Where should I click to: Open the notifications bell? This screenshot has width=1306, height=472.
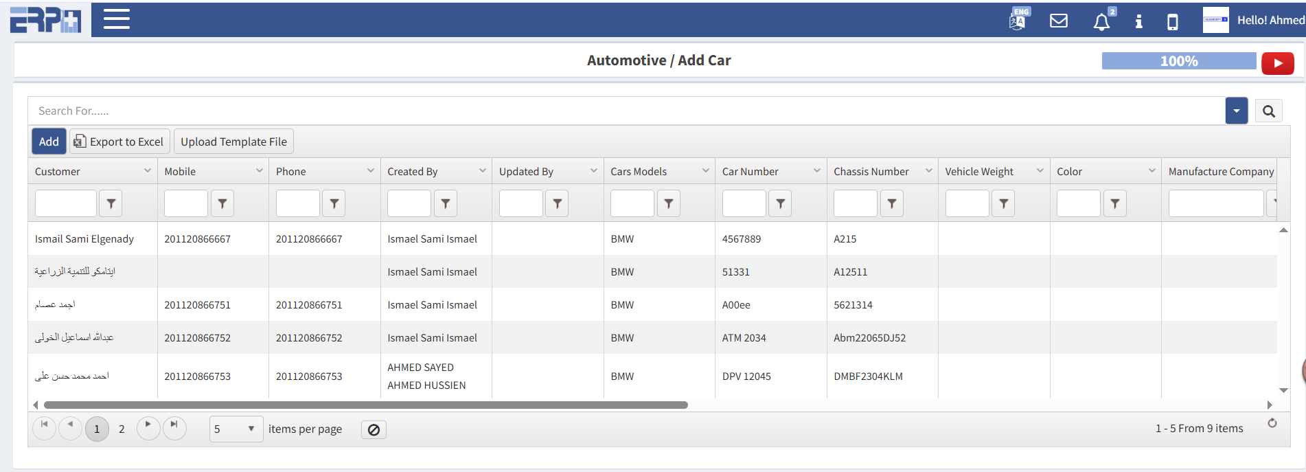coord(1101,22)
